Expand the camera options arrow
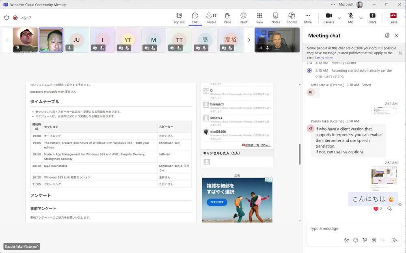 tap(339, 18)
